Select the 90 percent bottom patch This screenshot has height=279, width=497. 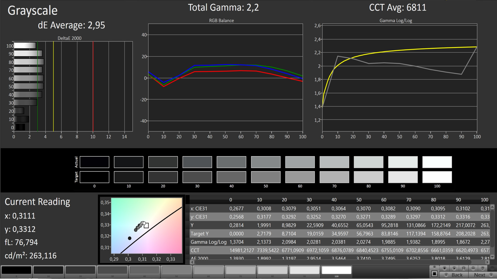tap(305, 270)
